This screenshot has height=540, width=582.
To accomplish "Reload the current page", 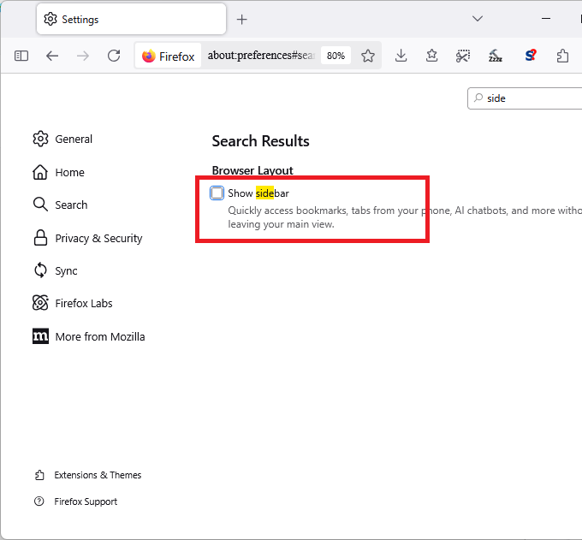I will tap(114, 56).
